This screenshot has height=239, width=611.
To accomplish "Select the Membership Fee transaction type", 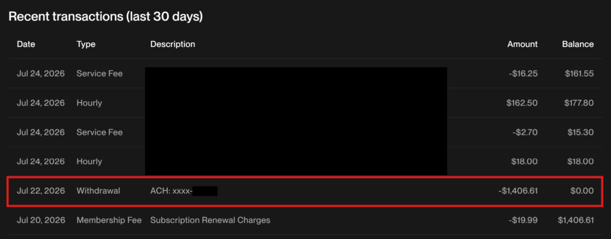I will coord(109,220).
